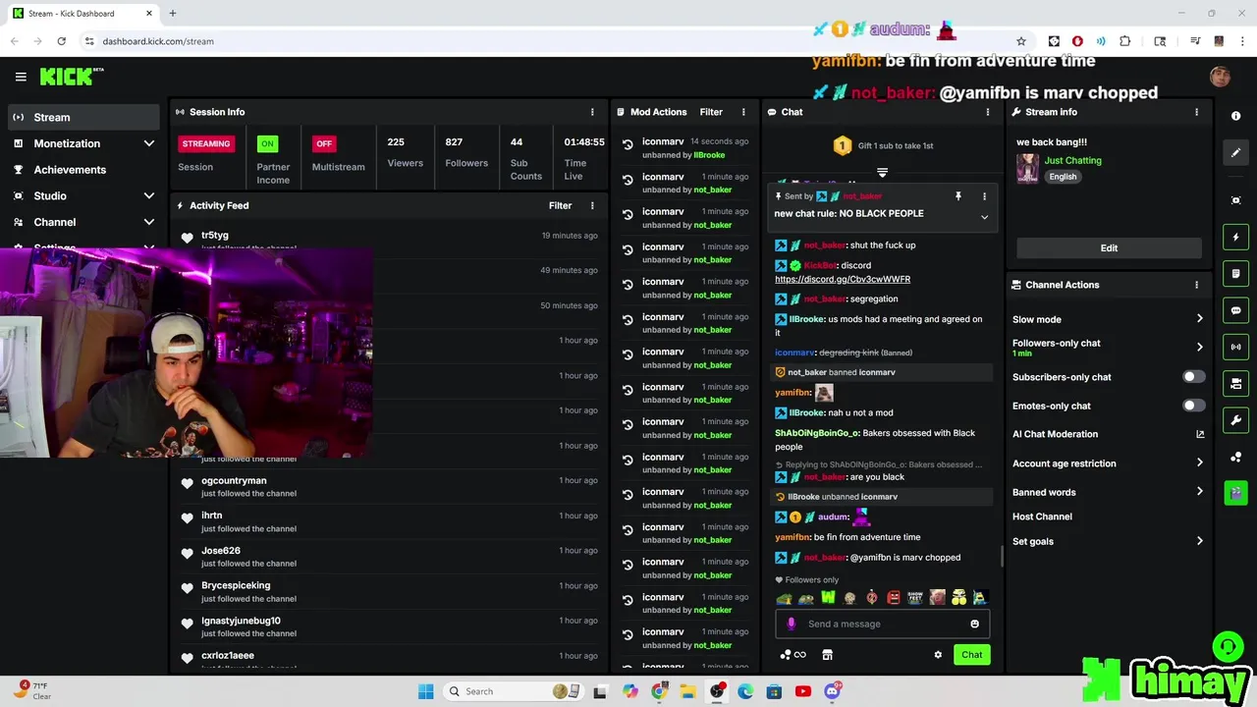Click the green Chat send button
The image size is (1257, 707).
point(971,655)
